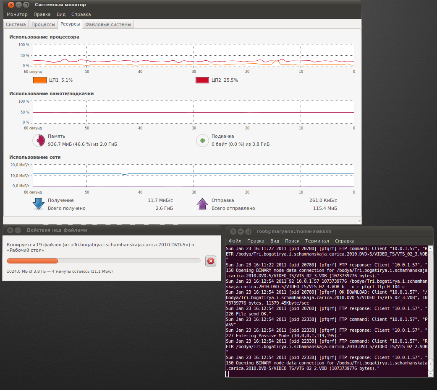Minimize the root@maryana terminal window
Image resolution: width=437 pixels, height=390 pixels.
coord(241,231)
